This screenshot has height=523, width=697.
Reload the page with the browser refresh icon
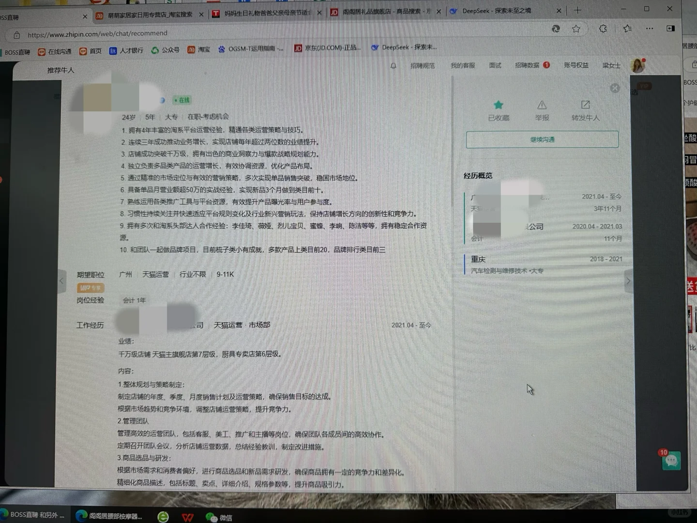[556, 29]
